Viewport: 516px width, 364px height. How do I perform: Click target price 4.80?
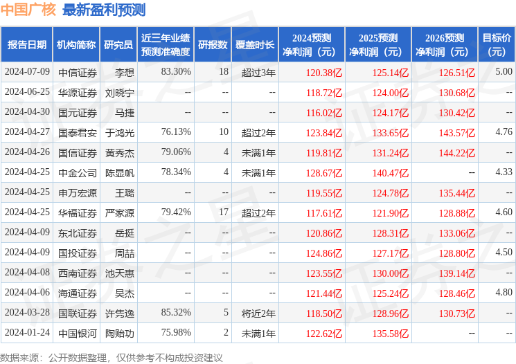[504, 292]
